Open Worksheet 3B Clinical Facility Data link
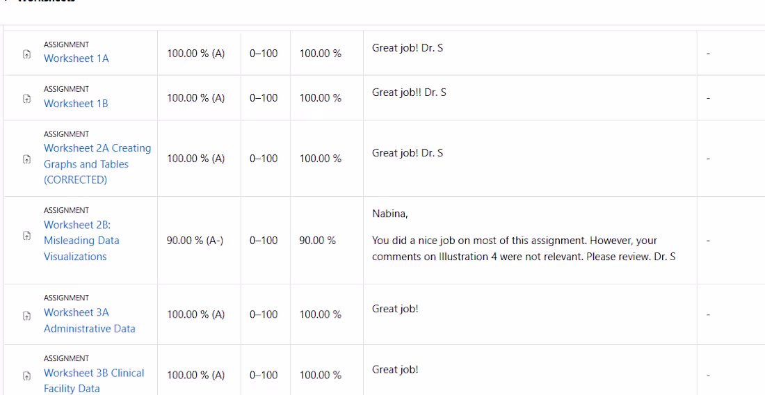This screenshot has width=765, height=395. pos(94,381)
